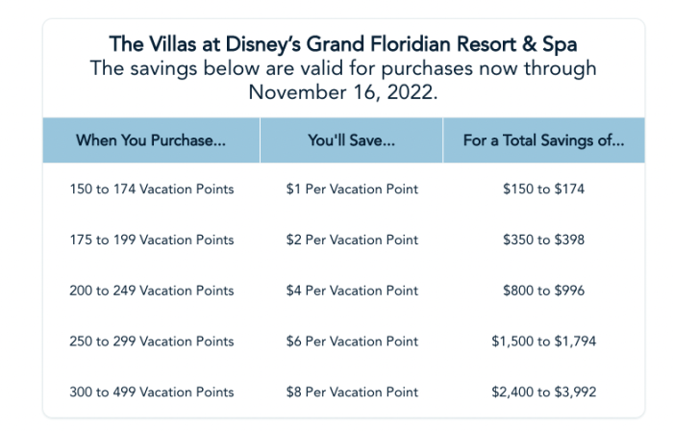This screenshot has width=673, height=431.
Task: Click the $800 to $996 savings cell
Action: coord(544,291)
